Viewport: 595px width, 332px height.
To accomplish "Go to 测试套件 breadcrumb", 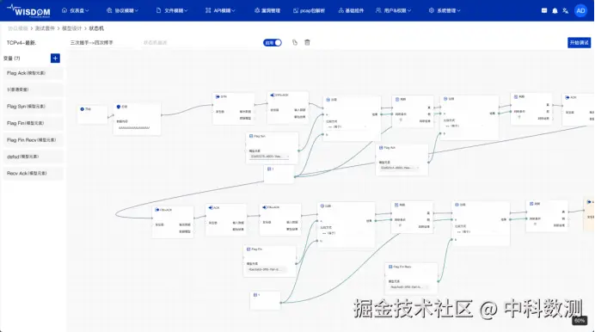I will pyautogui.click(x=45, y=28).
